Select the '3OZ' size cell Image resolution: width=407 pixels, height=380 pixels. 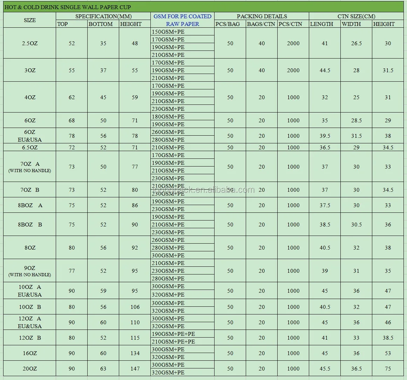pos(29,70)
